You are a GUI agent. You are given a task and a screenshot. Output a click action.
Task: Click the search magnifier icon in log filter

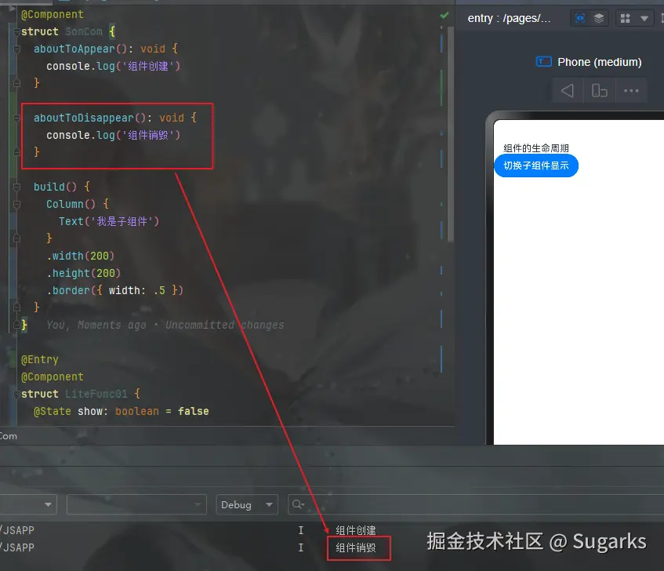[x=298, y=504]
